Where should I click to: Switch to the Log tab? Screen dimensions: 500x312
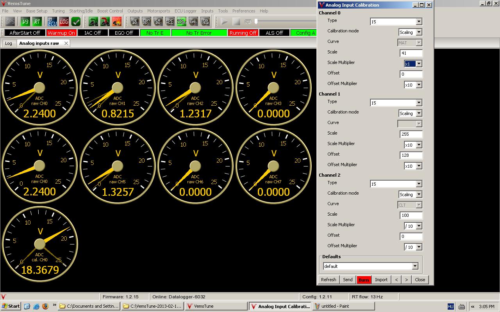click(8, 43)
